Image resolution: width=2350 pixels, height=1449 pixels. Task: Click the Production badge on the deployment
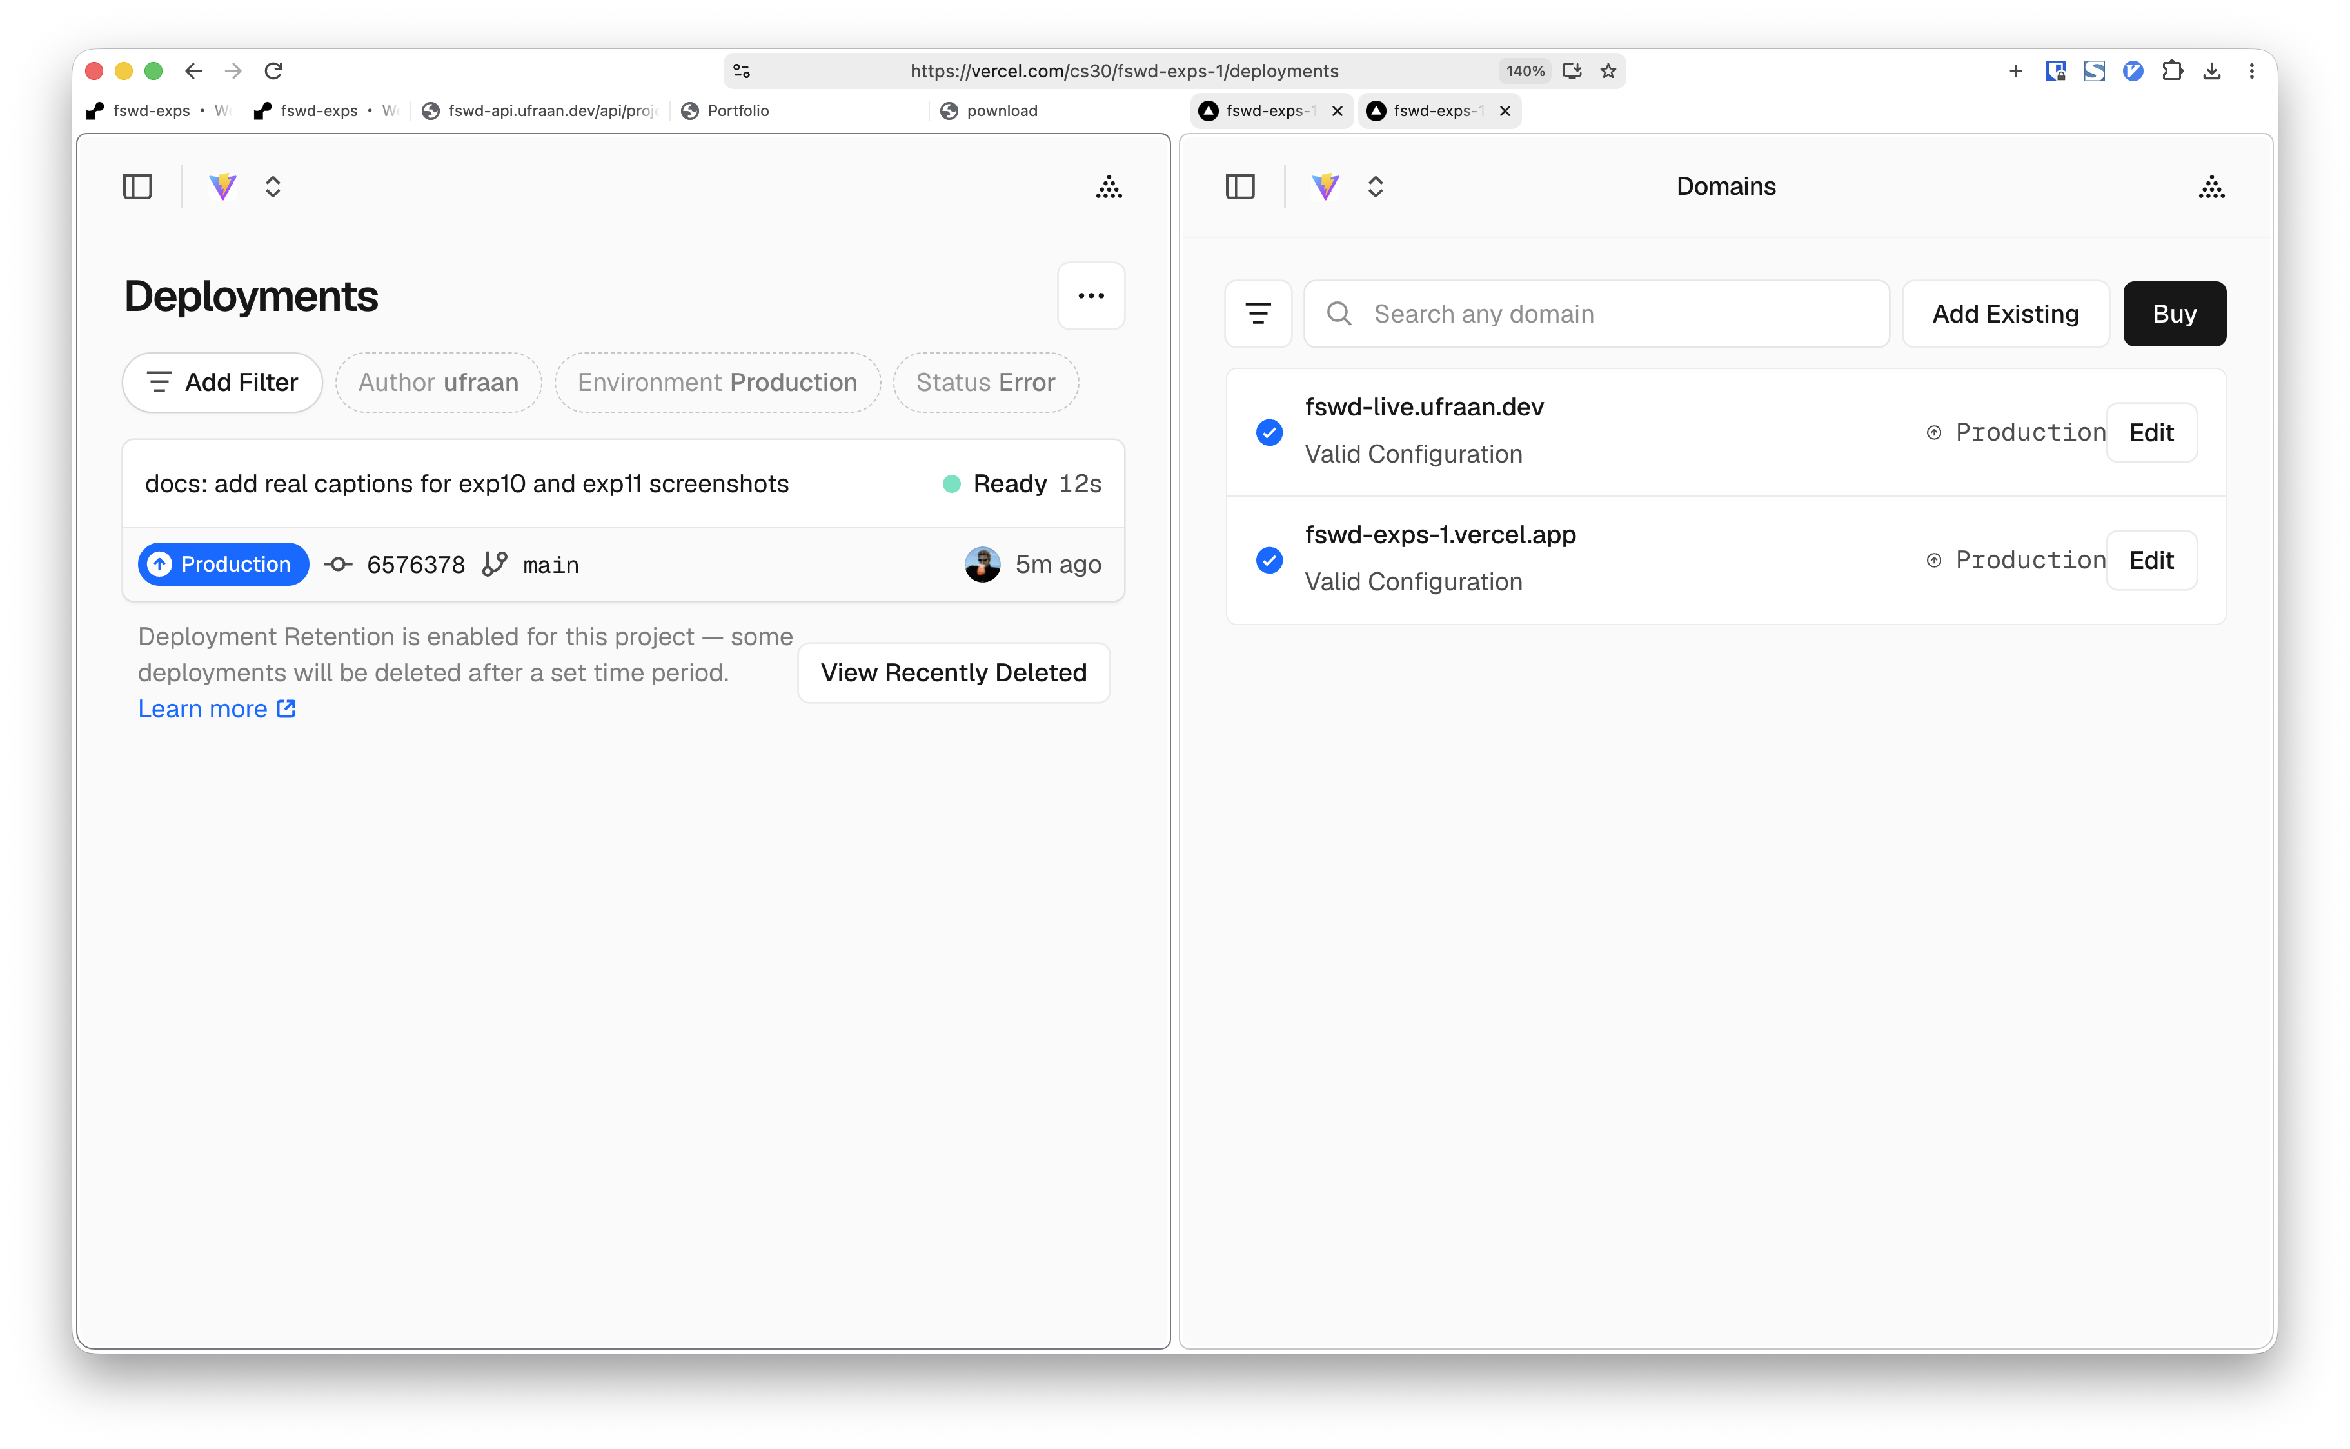click(223, 563)
